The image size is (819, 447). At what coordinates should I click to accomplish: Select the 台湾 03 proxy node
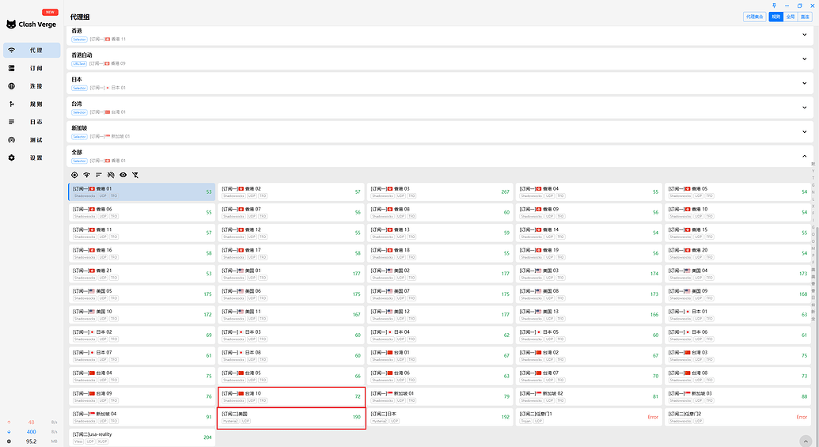point(737,355)
